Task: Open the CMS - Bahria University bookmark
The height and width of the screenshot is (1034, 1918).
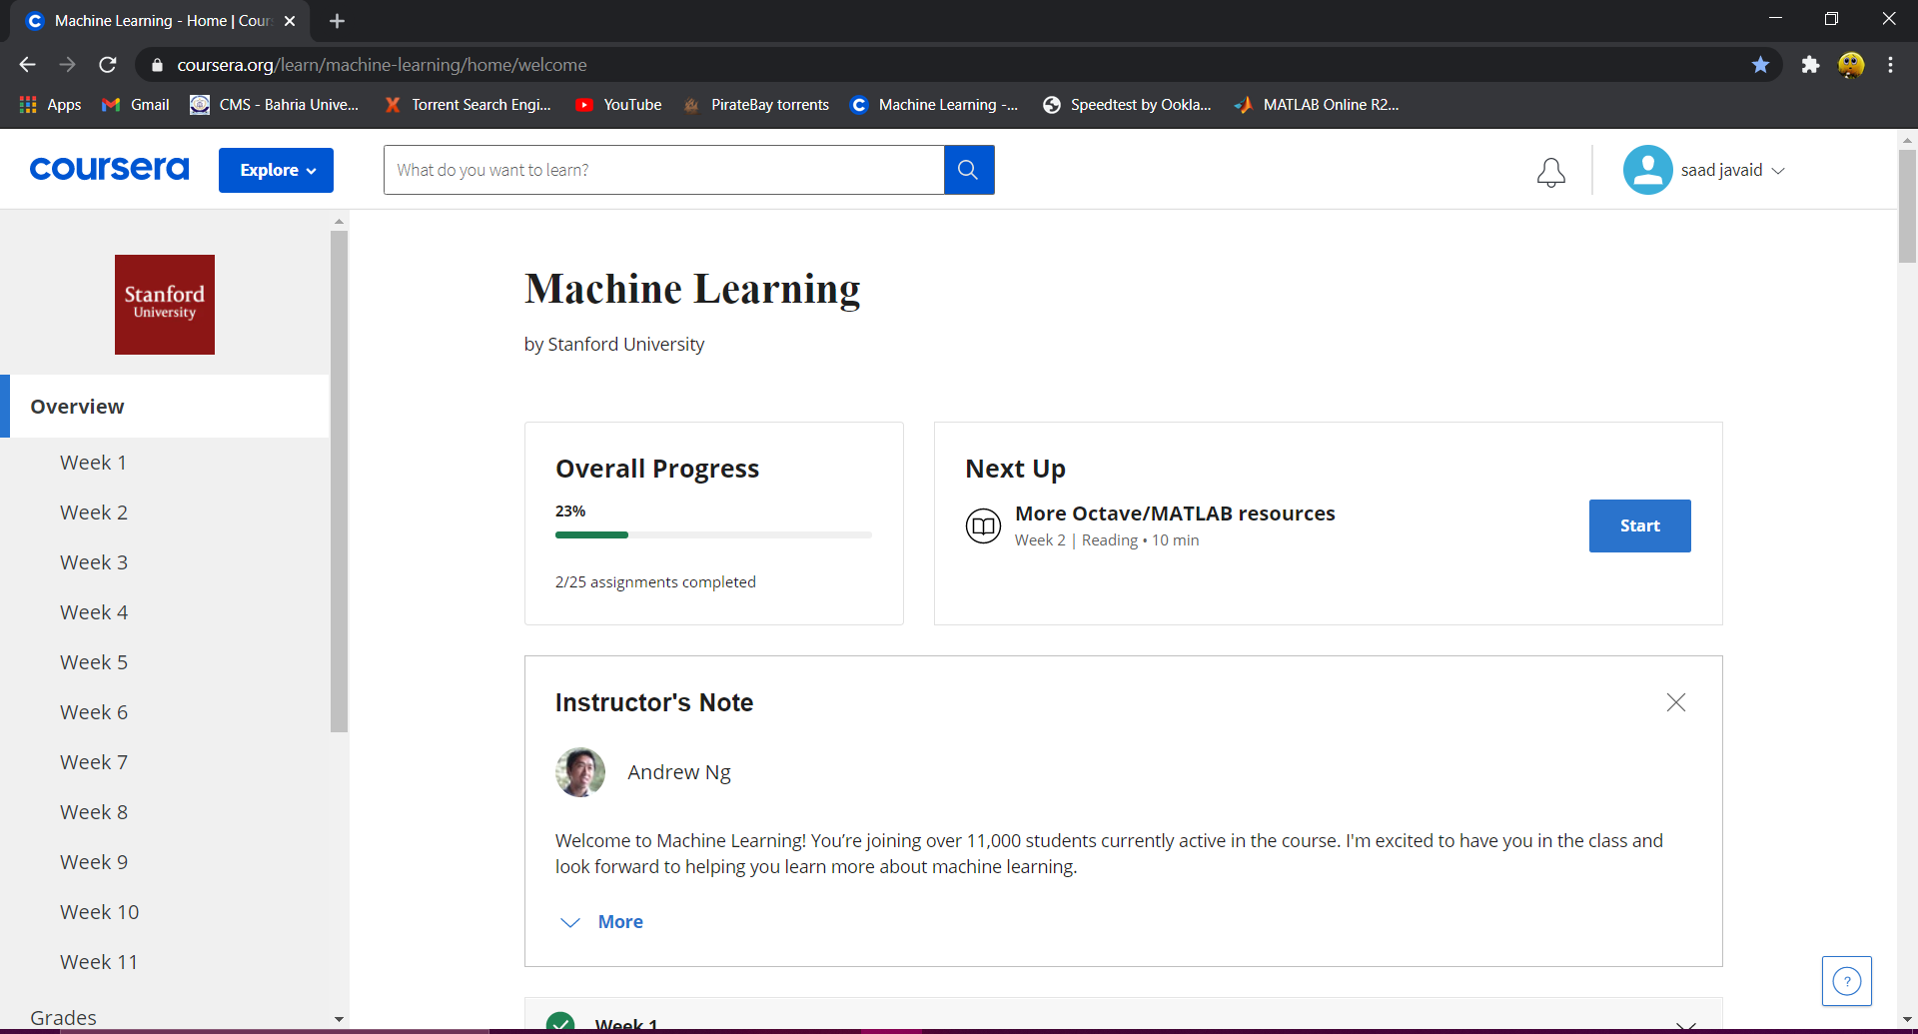Action: (x=275, y=105)
